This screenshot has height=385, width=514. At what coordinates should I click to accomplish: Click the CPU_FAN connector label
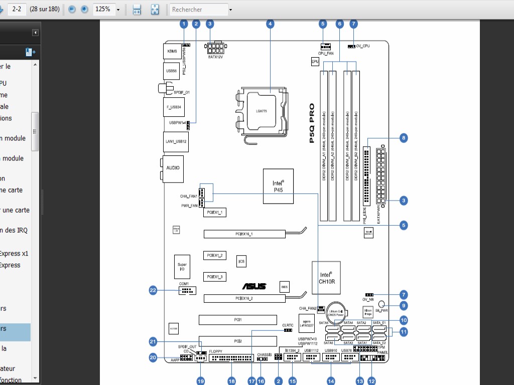point(325,53)
